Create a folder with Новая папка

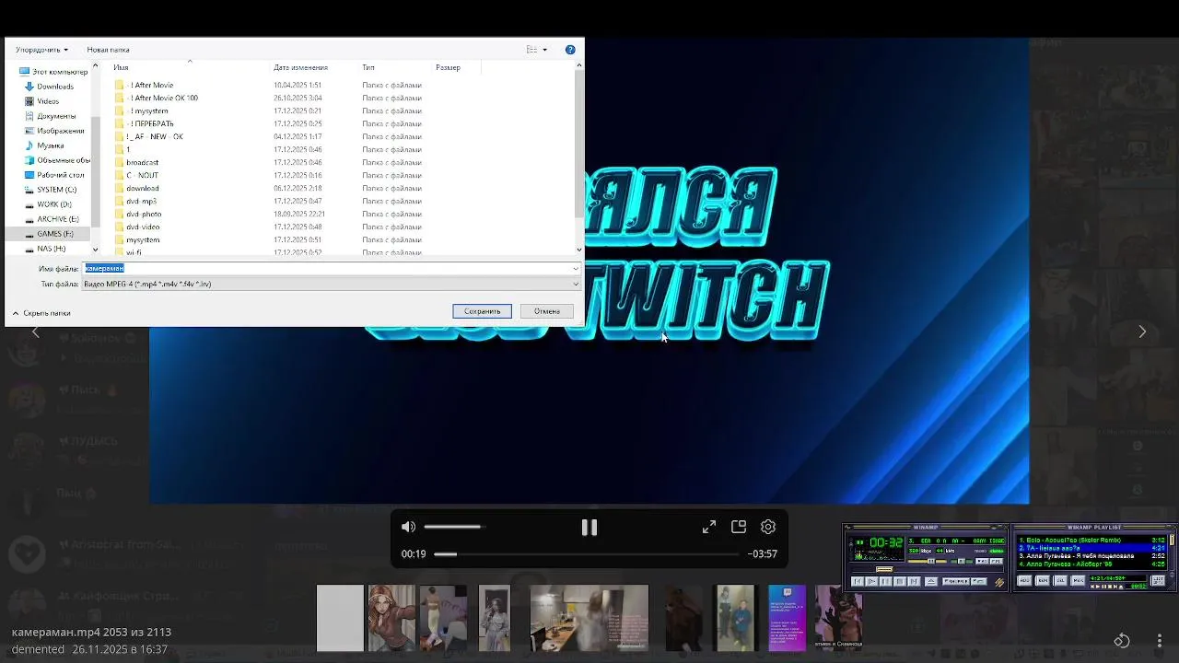(x=108, y=50)
